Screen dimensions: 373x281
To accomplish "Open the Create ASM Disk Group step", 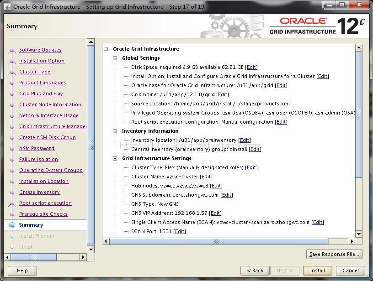I will tap(48, 137).
